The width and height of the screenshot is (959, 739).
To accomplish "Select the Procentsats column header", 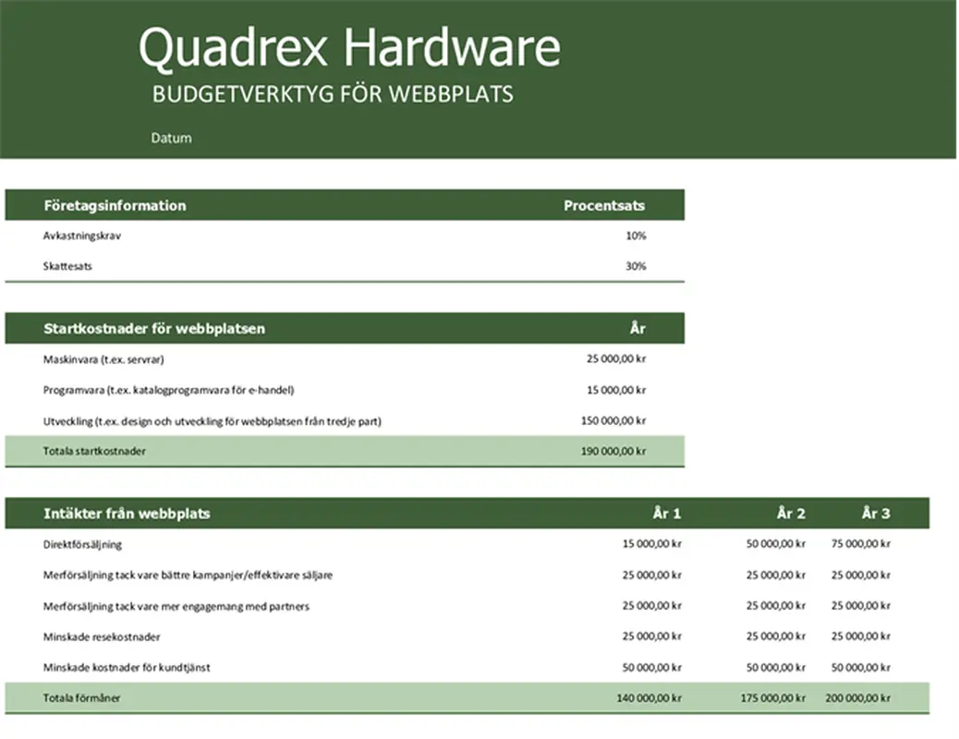I will pos(604,206).
